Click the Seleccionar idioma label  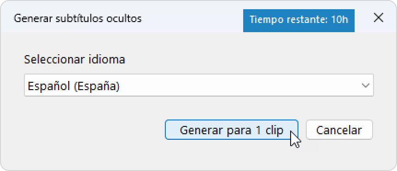[75, 60]
